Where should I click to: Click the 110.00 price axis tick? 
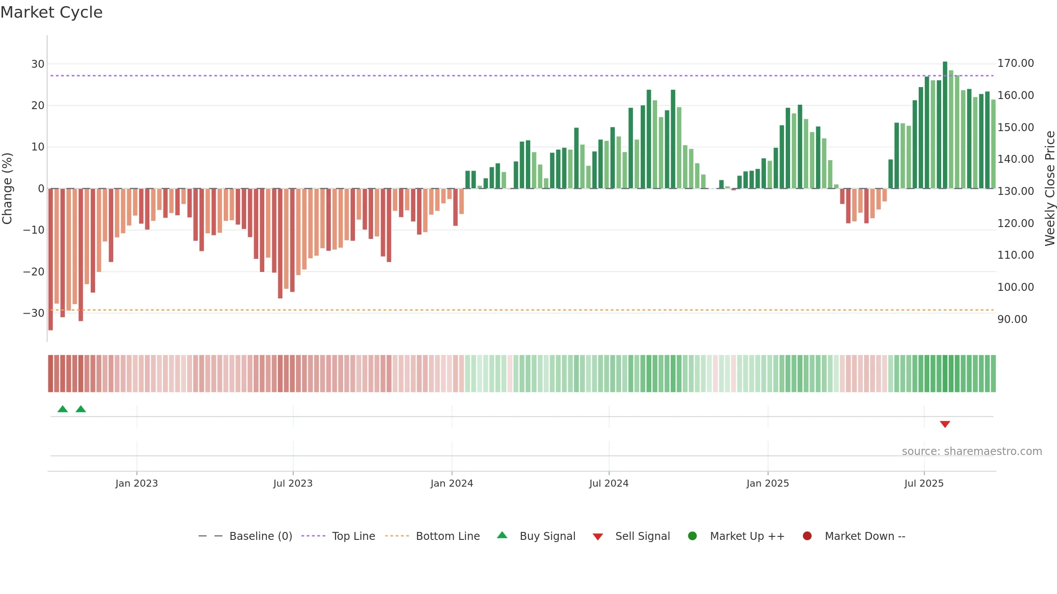coord(1016,255)
